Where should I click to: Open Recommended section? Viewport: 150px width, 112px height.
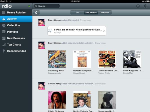pyautogui.click(x=16, y=51)
